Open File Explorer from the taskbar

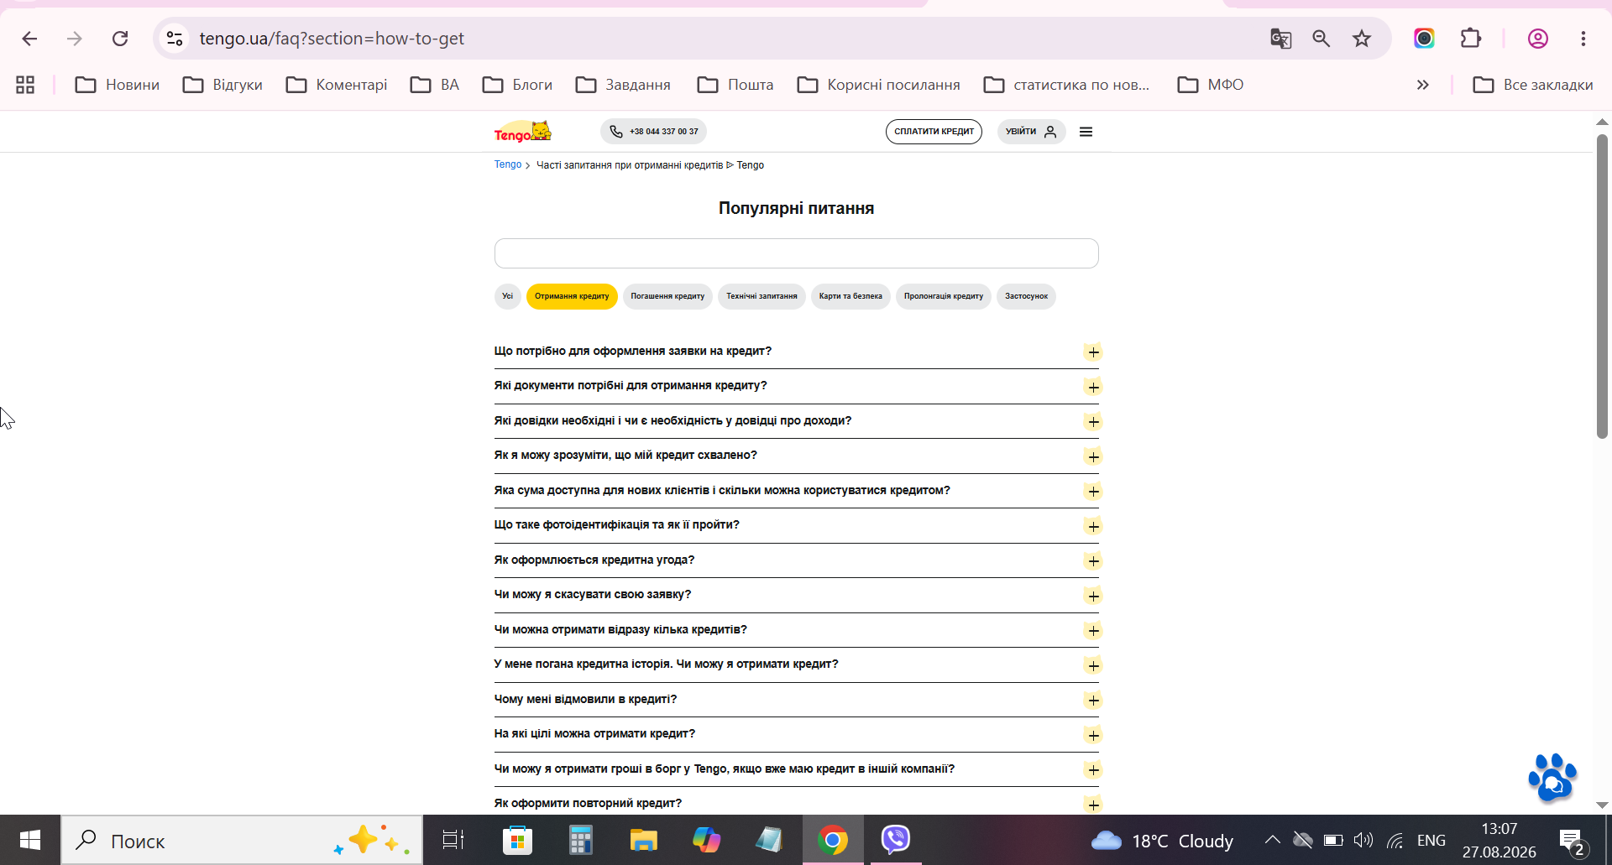[x=643, y=840]
